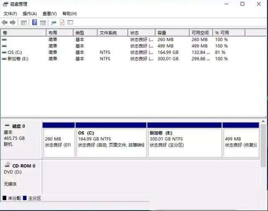The image size is (268, 211).
Task: Click the 300.01 GB capacity cell
Action: click(x=168, y=59)
